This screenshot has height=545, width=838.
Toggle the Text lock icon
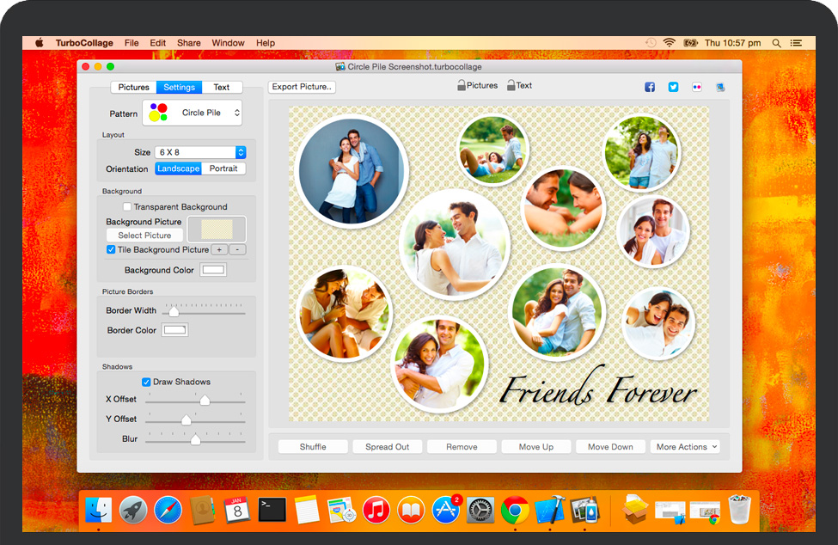511,85
